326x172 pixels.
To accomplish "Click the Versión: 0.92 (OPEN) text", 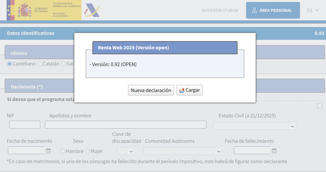I will point(113,64).
